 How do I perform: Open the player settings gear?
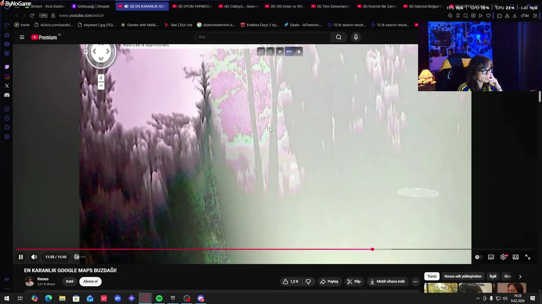[503, 257]
